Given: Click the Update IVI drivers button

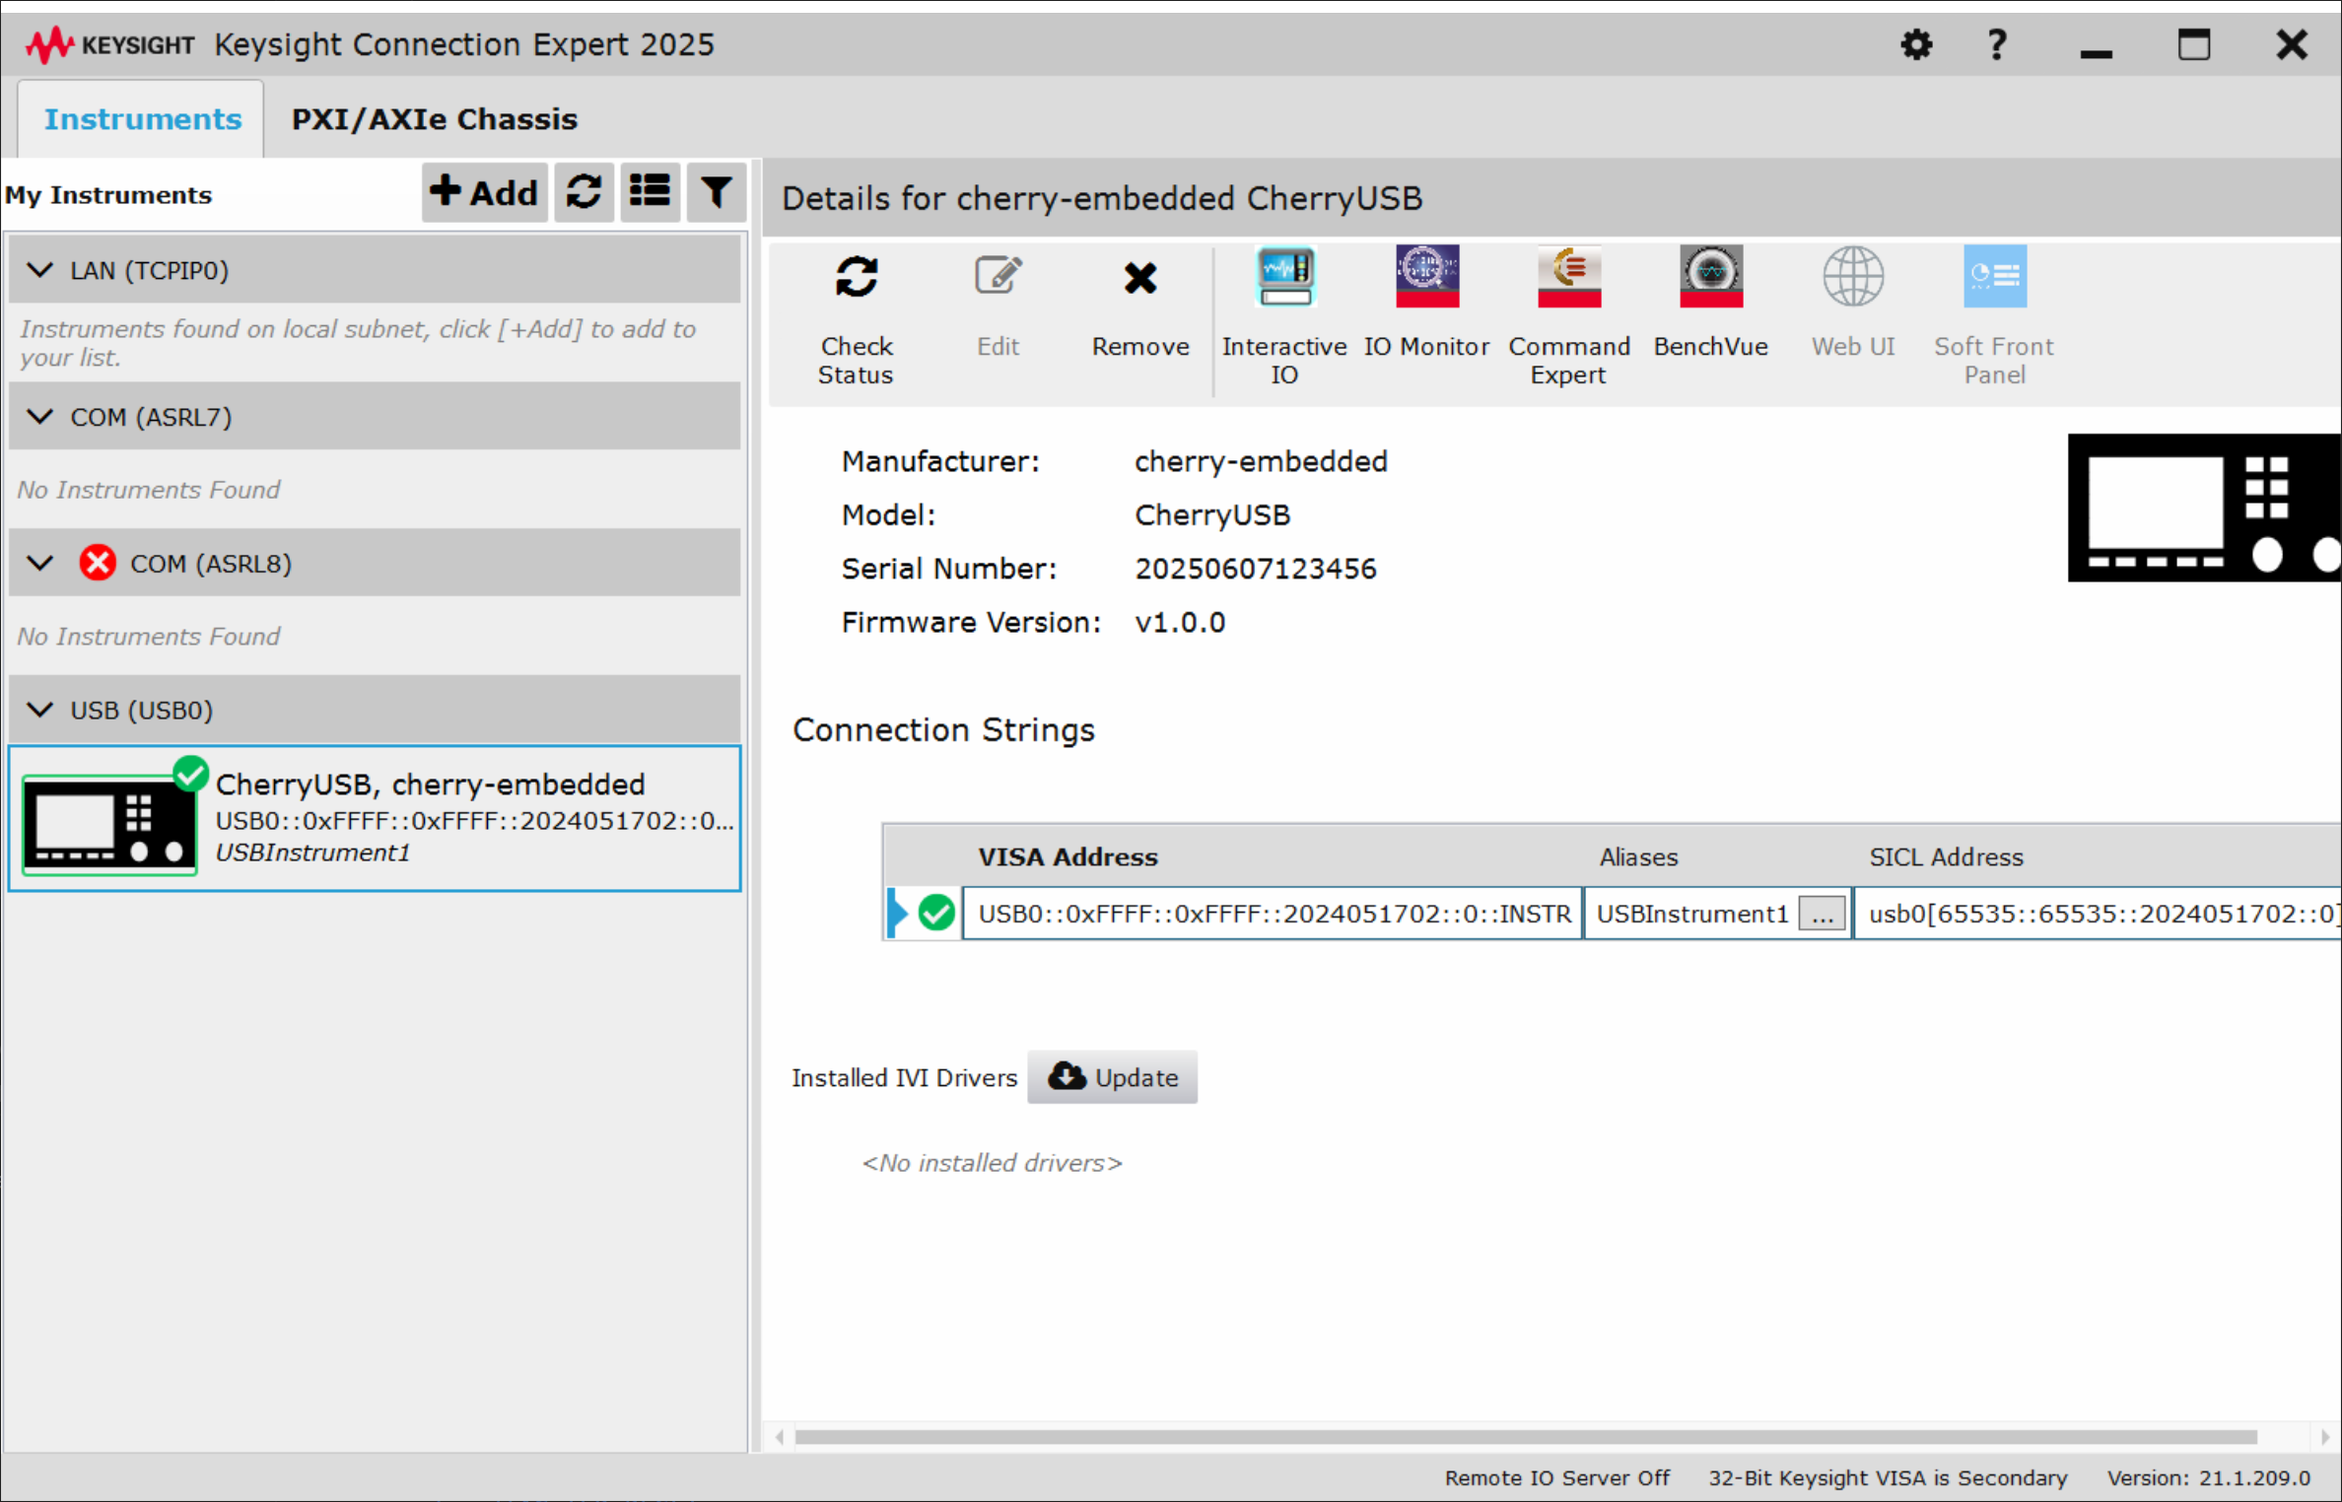Looking at the screenshot, I should (x=1112, y=1077).
